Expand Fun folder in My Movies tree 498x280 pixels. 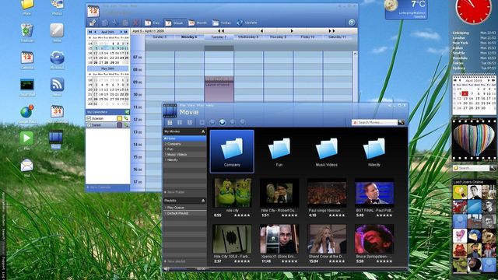click(x=166, y=149)
